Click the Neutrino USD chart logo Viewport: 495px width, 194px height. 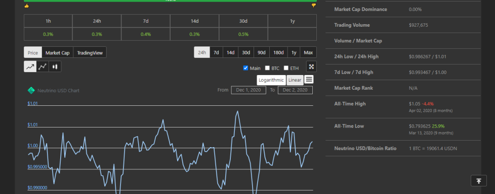coord(31,91)
